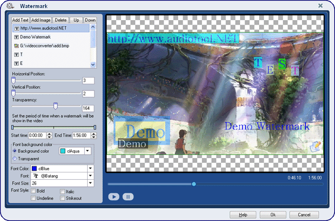Click image icon beside add.bmp entry
Screen dimensions: 335x221
[x=16, y=46]
